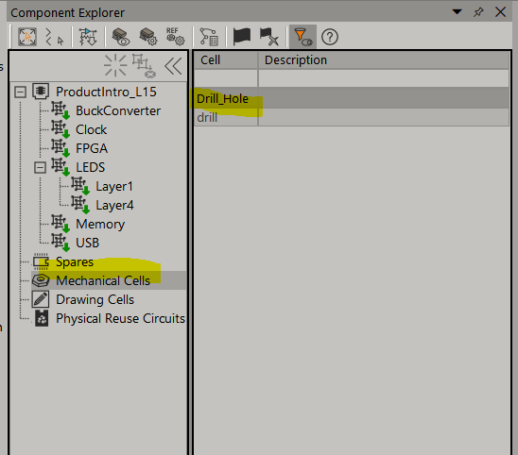Click the fit-selected zoom icon in toolbar
Image resolution: width=518 pixels, height=455 pixels.
pos(27,37)
